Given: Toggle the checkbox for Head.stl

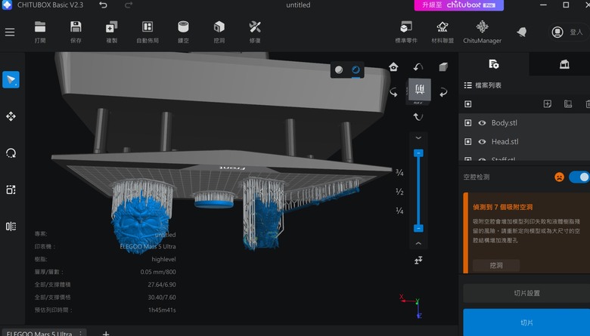Looking at the screenshot, I should (467, 141).
